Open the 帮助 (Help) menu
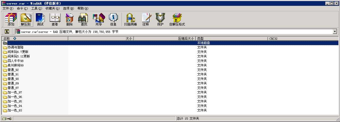340x122 pixels. [x=83, y=8]
